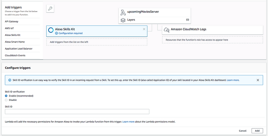Remove the Alexa Skills Kit trigger
The height and width of the screenshot is (136, 268).
(x=144, y=29)
